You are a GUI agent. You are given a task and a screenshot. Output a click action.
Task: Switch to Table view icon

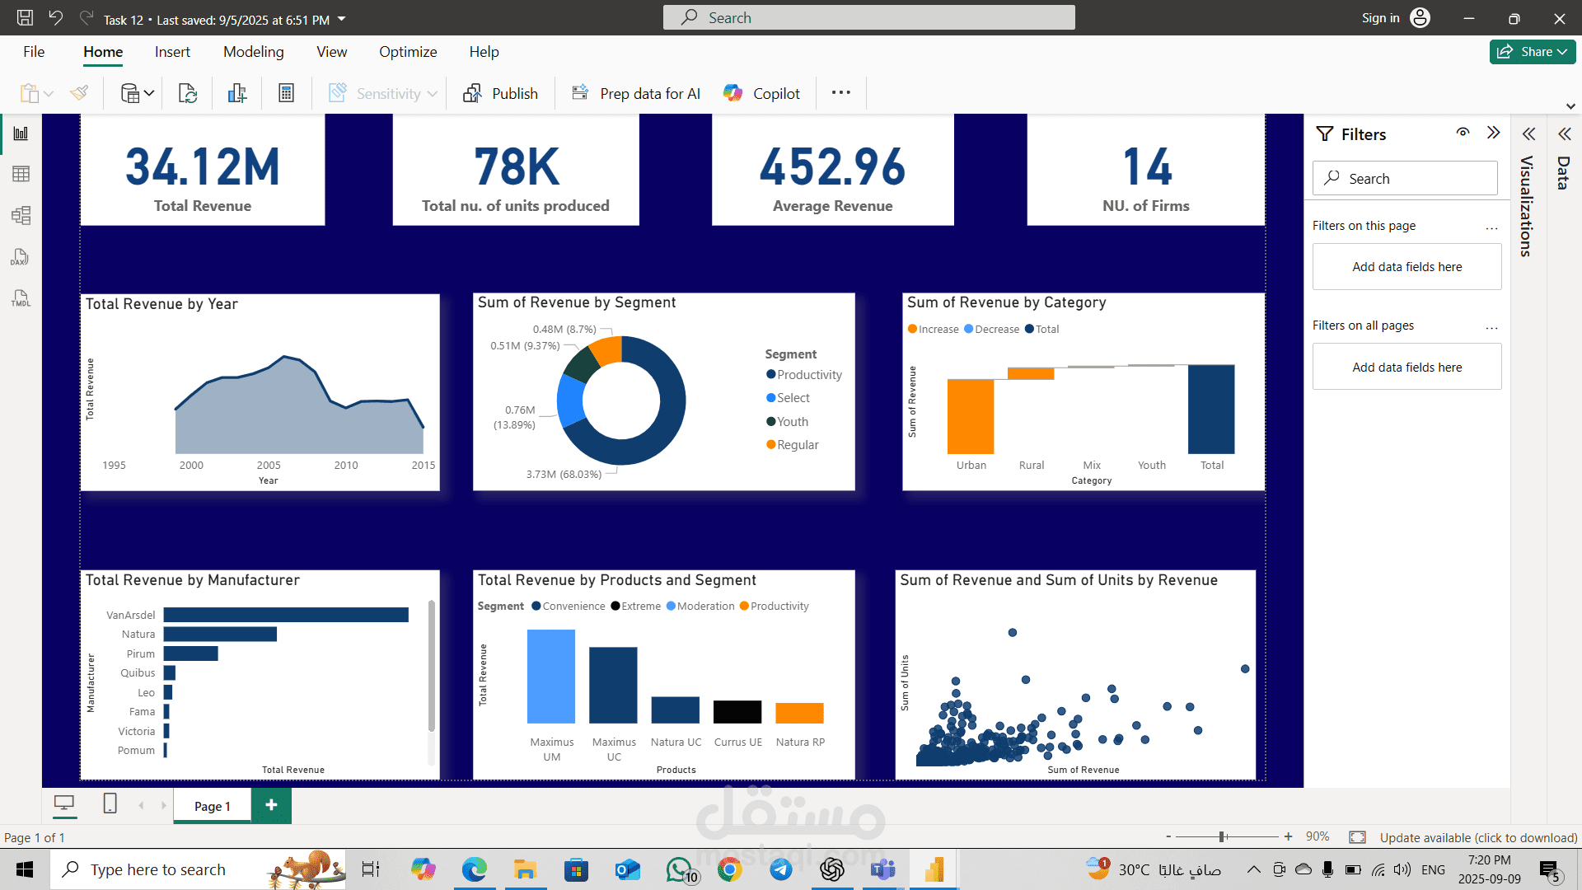(21, 174)
